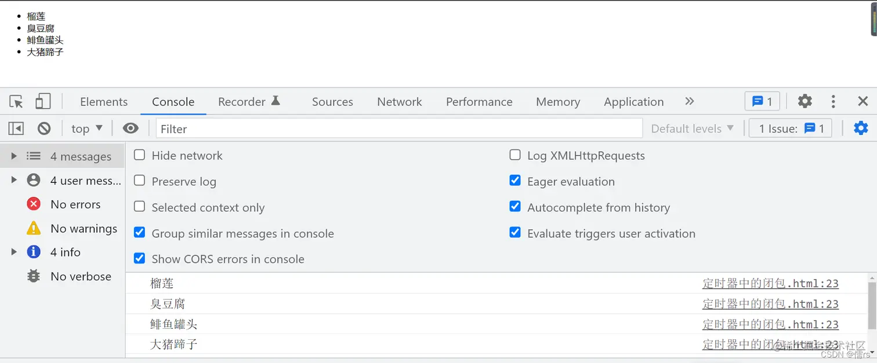Click the 1 Issue button
The height and width of the screenshot is (363, 877).
coord(791,129)
